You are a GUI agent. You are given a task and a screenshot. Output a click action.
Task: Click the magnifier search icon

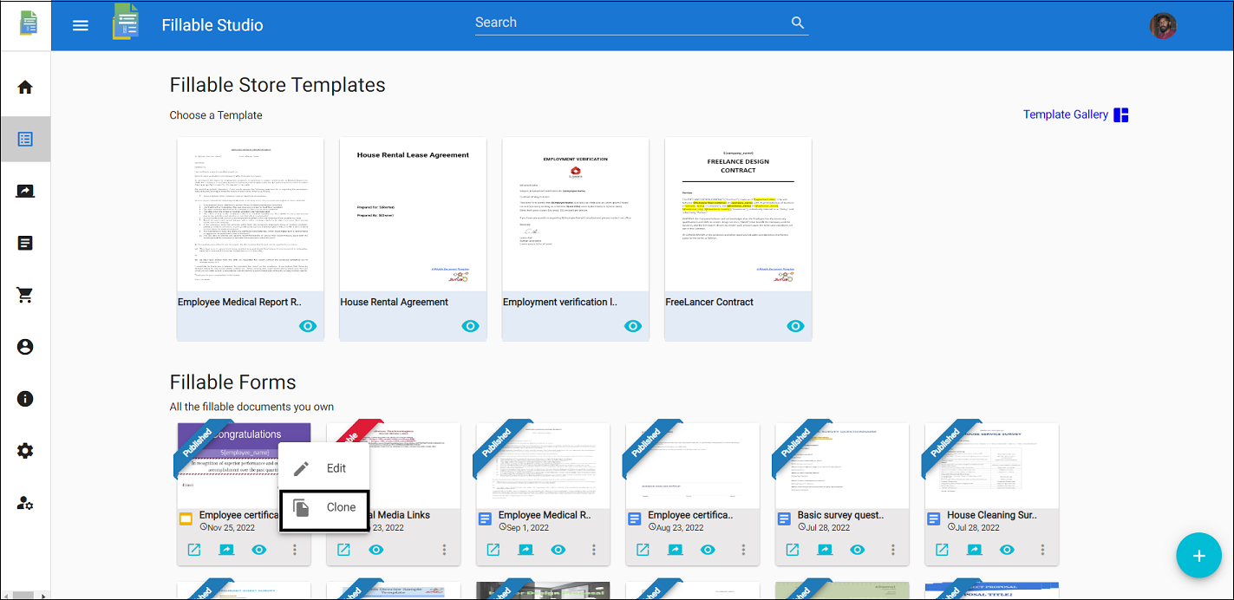coord(798,23)
